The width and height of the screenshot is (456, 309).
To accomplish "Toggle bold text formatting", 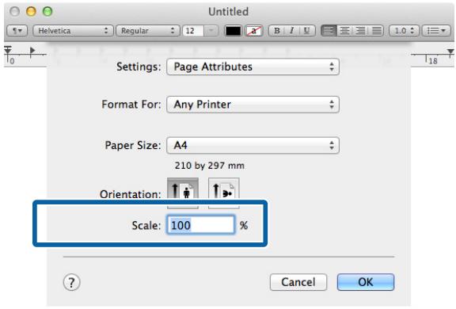I will point(276,31).
